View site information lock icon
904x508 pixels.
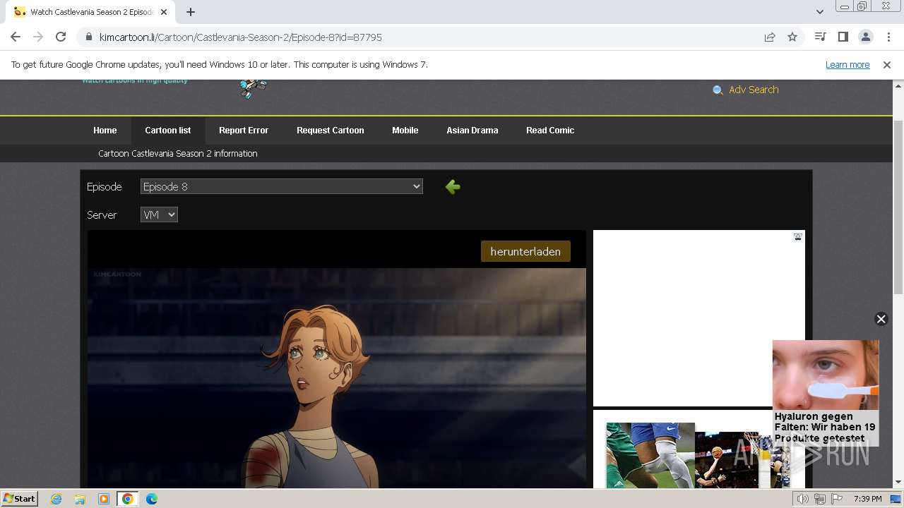click(x=88, y=37)
